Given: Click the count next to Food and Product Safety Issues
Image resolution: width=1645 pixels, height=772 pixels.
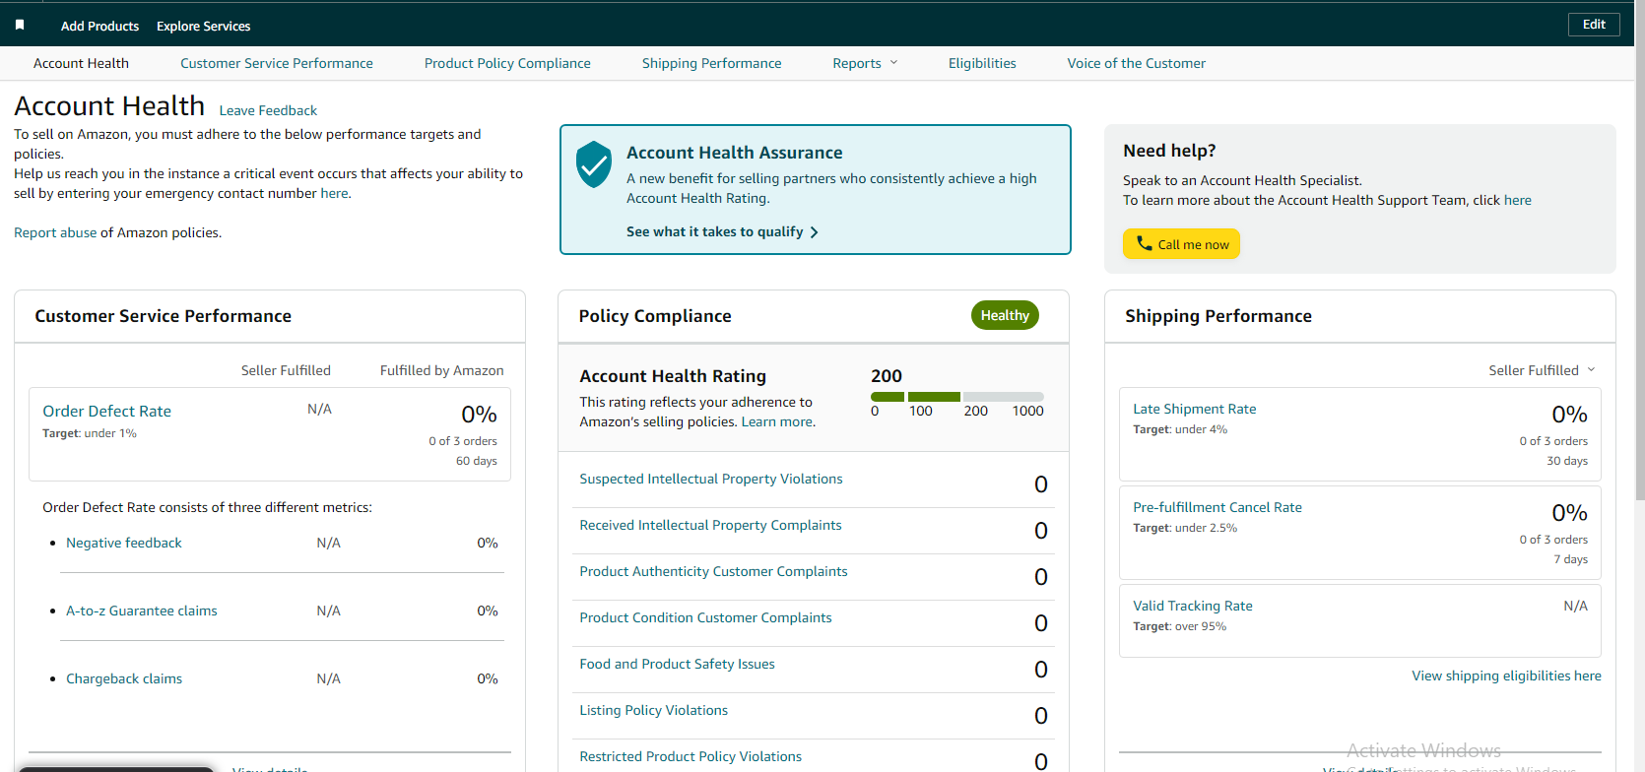Looking at the screenshot, I should (x=1041, y=670).
